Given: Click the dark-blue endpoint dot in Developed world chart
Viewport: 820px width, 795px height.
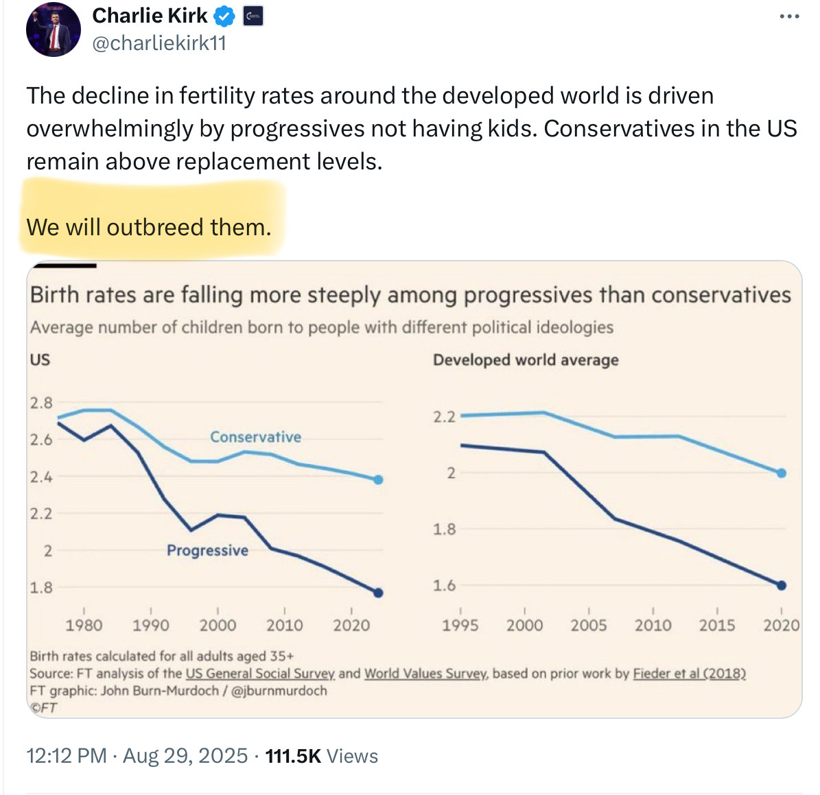Looking at the screenshot, I should (782, 585).
